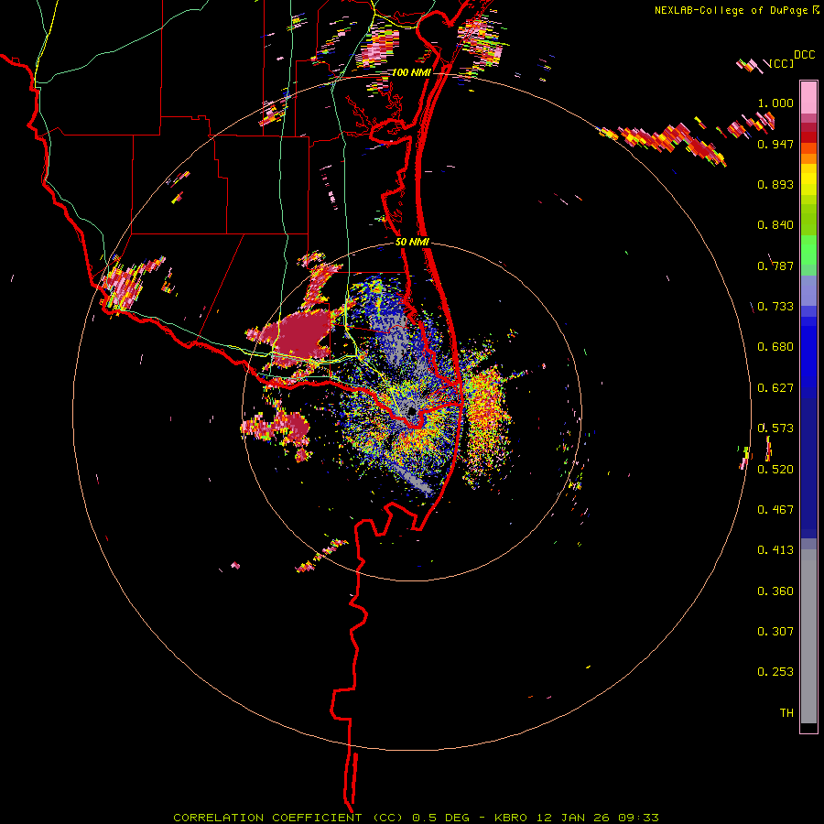
Task: Click the black radar site dot at map center
Action: pos(412,410)
